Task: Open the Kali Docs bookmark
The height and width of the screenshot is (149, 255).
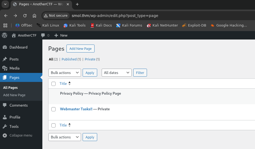Action: pos(101,25)
